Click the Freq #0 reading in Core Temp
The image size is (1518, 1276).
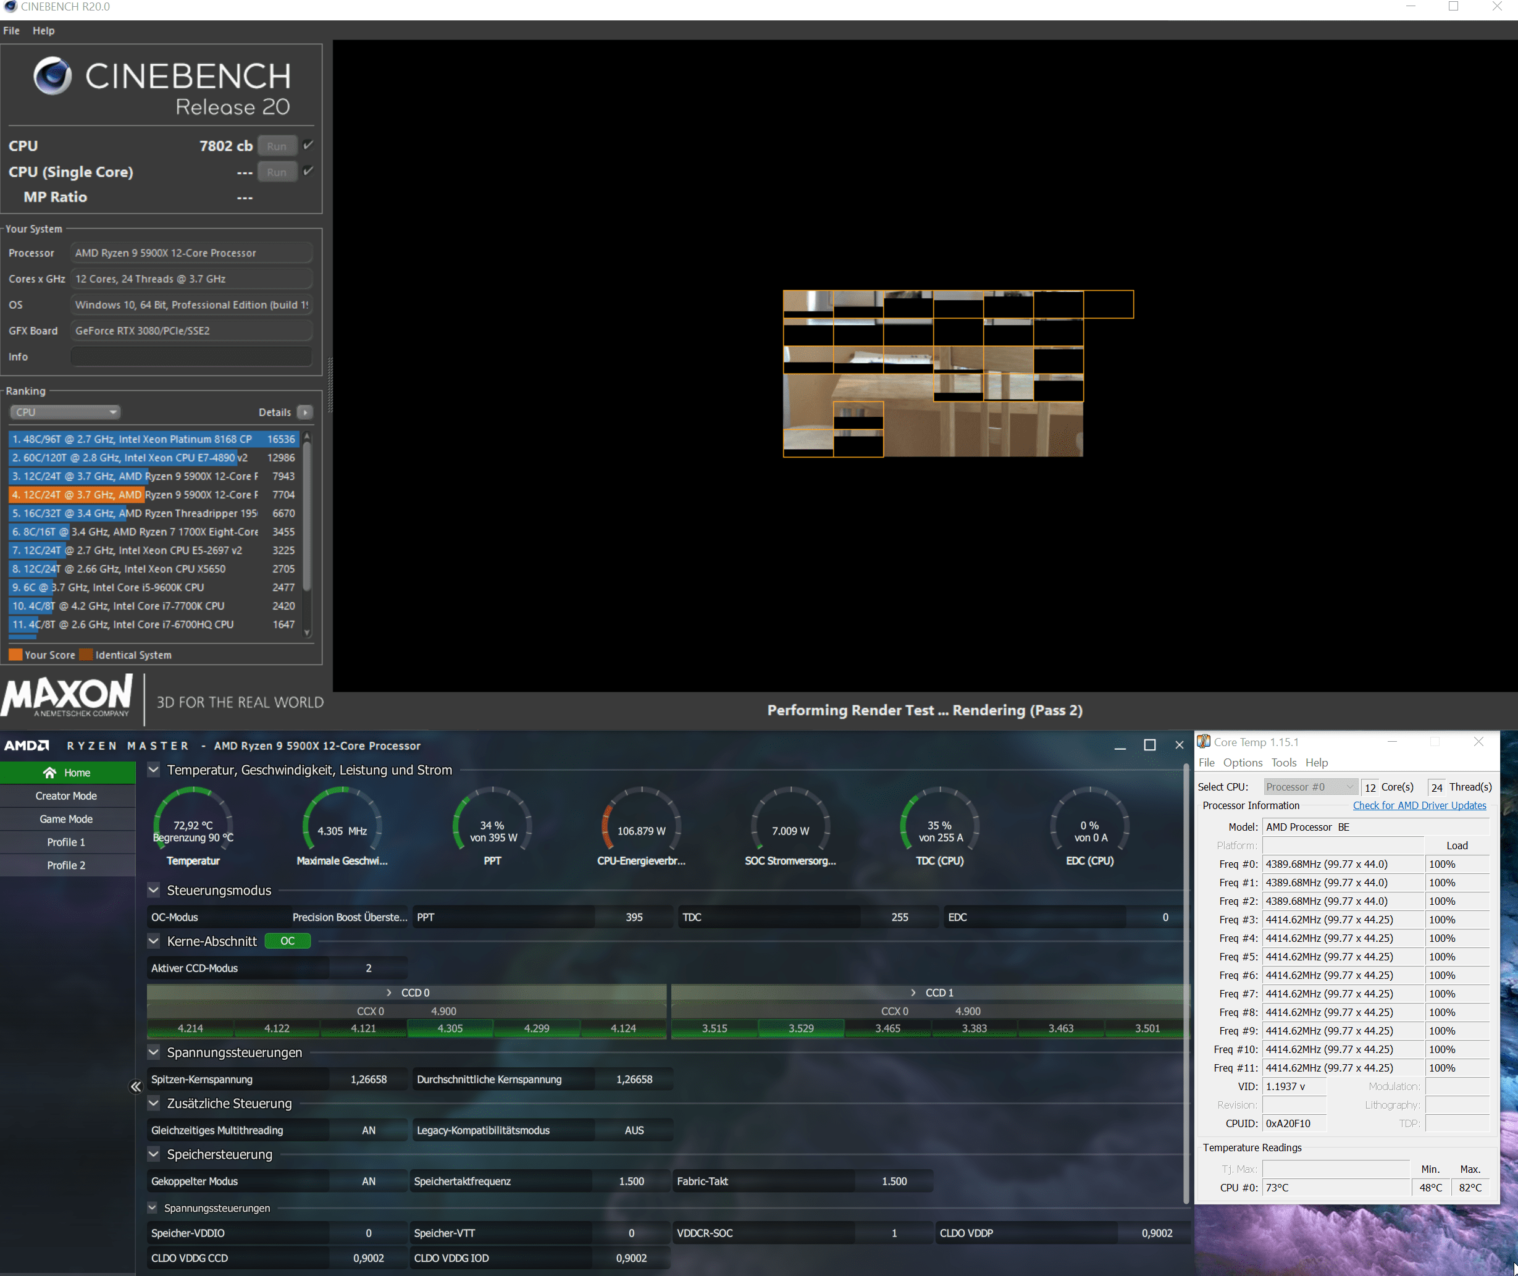[1342, 865]
